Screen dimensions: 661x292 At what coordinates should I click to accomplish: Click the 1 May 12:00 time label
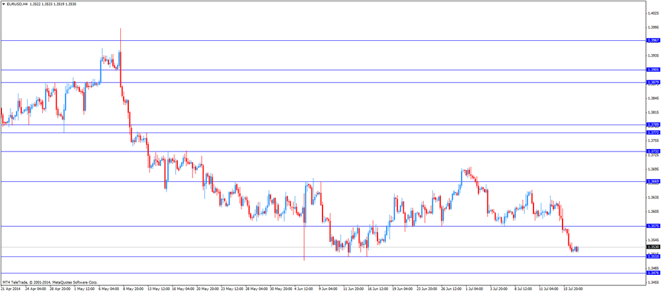click(84, 289)
